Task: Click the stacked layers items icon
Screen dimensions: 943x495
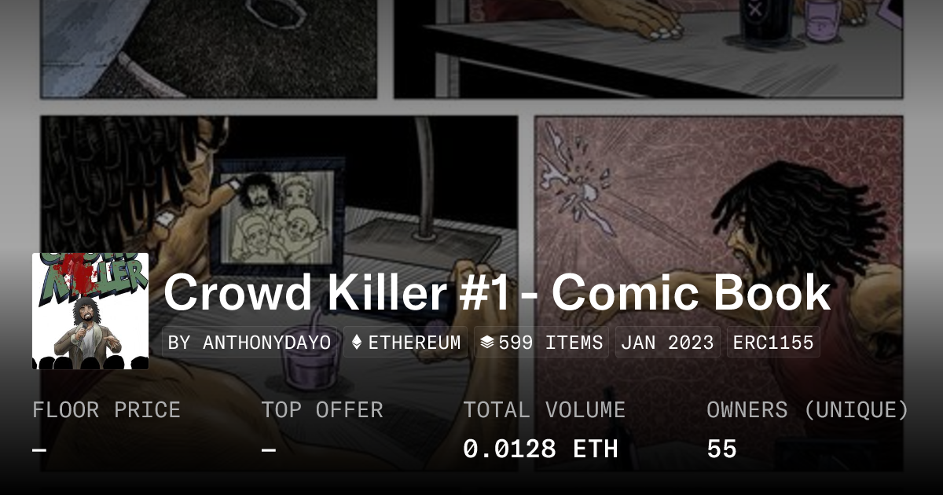Action: point(487,343)
